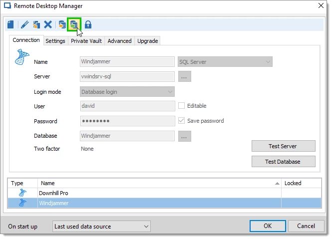The height and width of the screenshot is (239, 332).
Task: Sort list by Name column arrow
Action: tap(277, 183)
